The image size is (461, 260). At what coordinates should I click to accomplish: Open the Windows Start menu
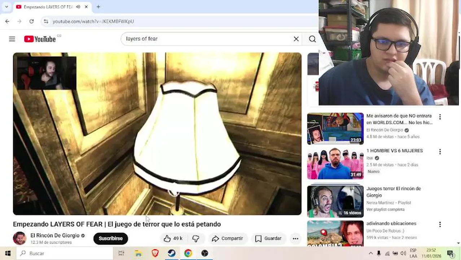coord(8,253)
